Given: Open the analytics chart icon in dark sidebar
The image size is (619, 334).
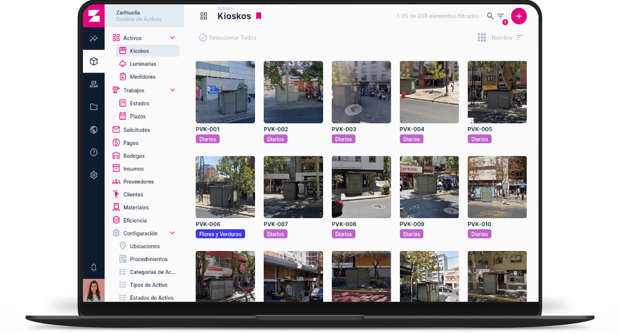Looking at the screenshot, I should [x=93, y=38].
